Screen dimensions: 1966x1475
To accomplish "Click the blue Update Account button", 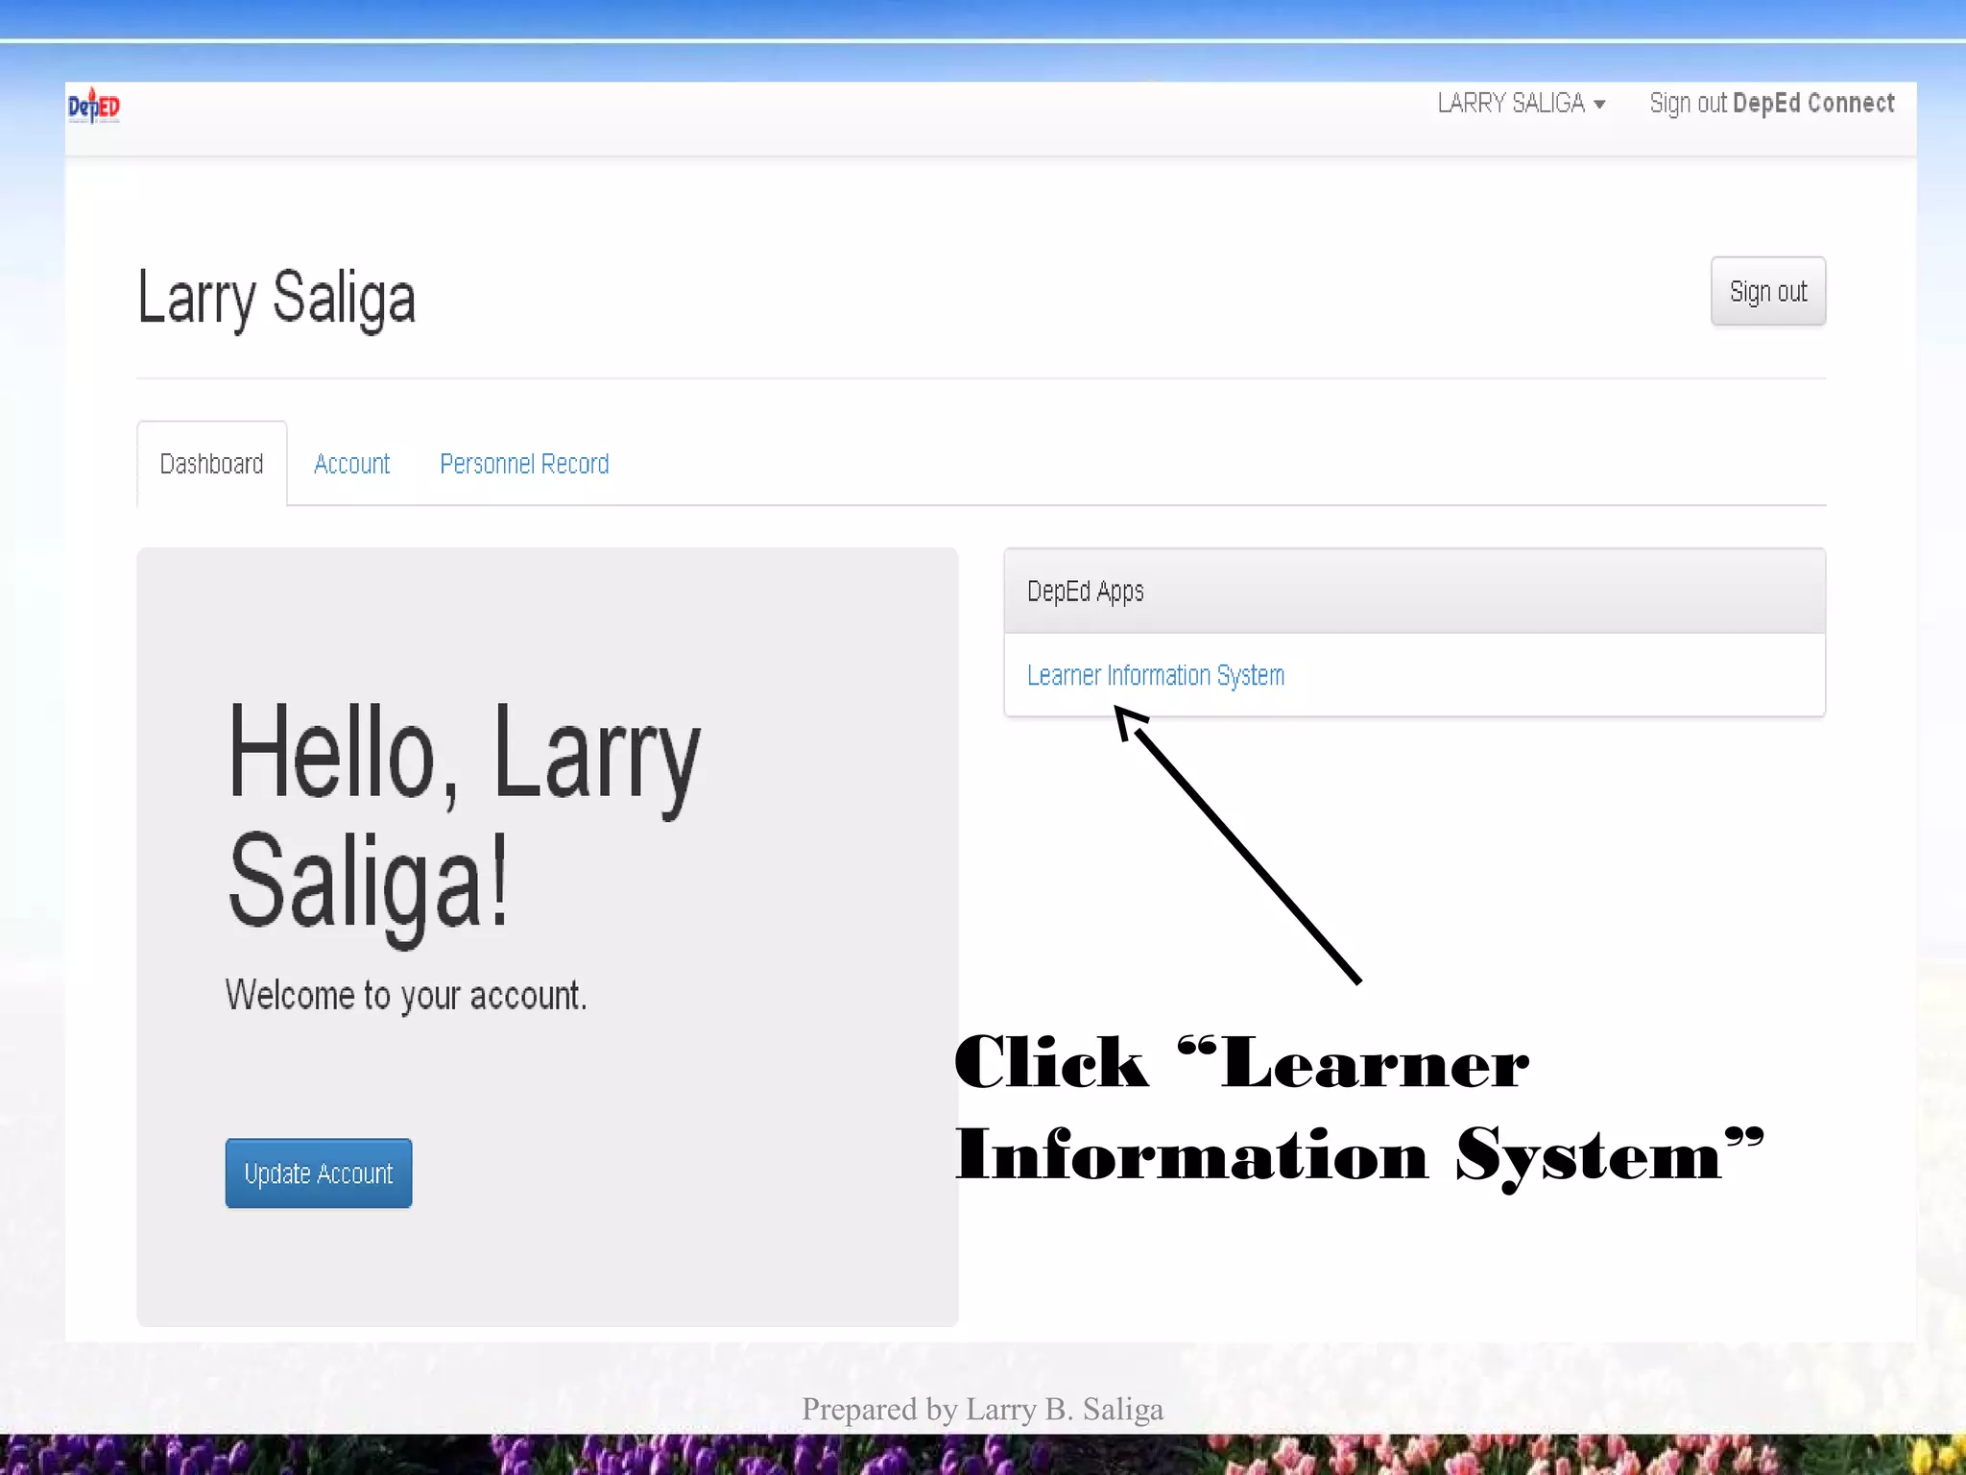I will pyautogui.click(x=319, y=1173).
